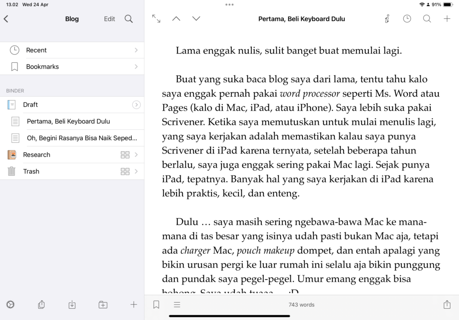This screenshot has height=320, width=459.
Task: Select the Draft folder
Action: tap(72, 105)
